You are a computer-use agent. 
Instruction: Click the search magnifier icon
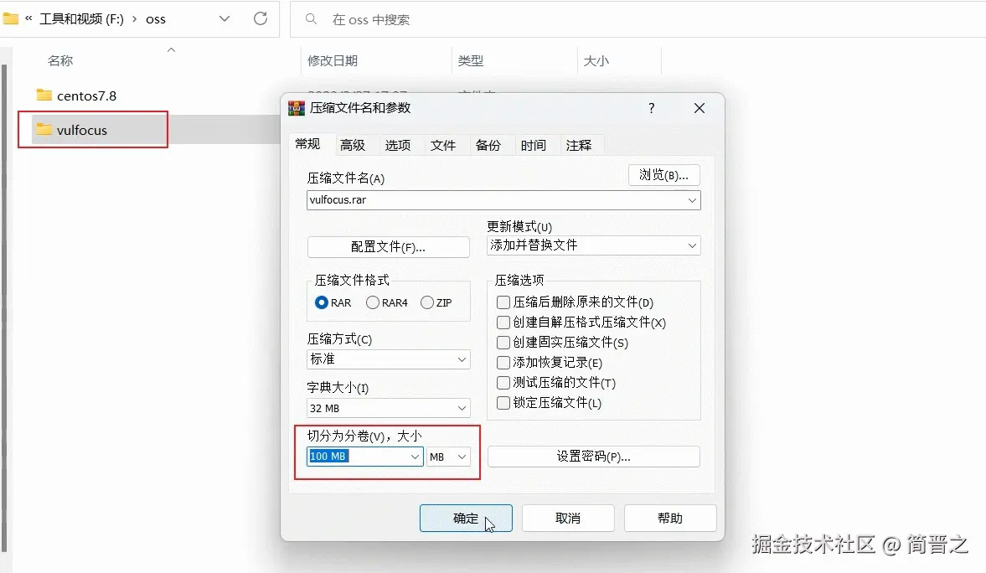[x=311, y=18]
